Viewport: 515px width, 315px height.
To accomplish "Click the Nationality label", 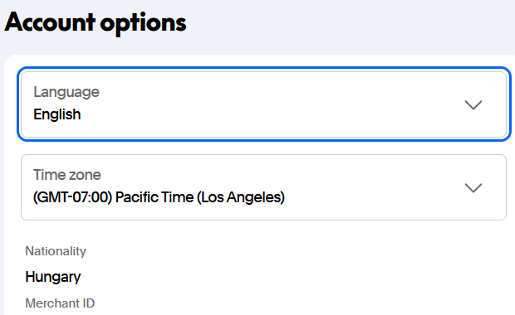I will [x=56, y=251].
